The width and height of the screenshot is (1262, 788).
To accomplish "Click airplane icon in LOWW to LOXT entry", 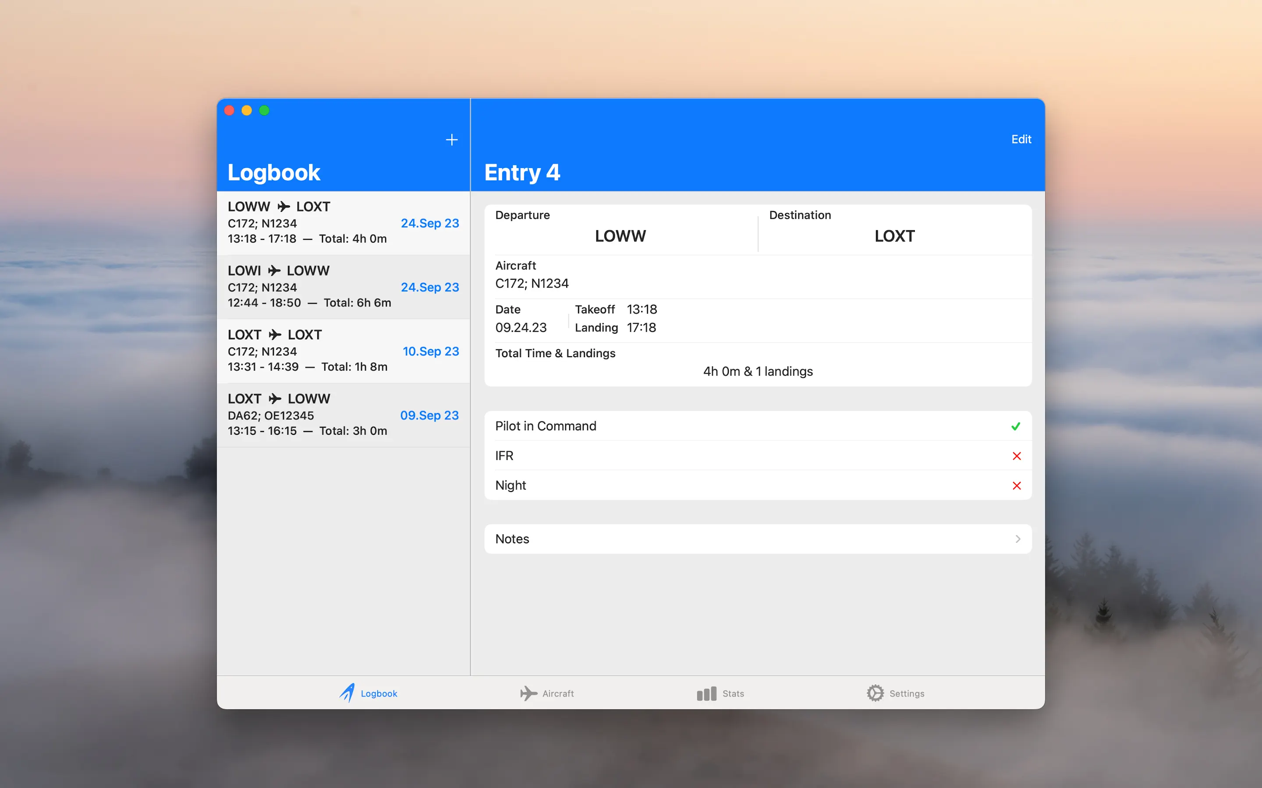I will click(284, 207).
